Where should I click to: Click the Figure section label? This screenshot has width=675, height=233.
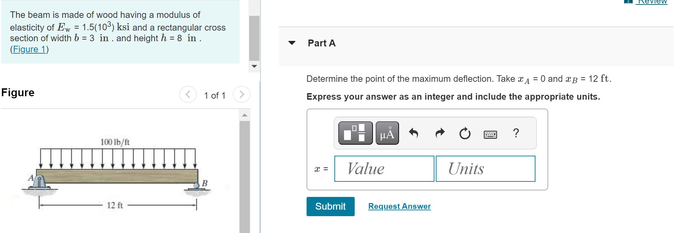tap(18, 92)
